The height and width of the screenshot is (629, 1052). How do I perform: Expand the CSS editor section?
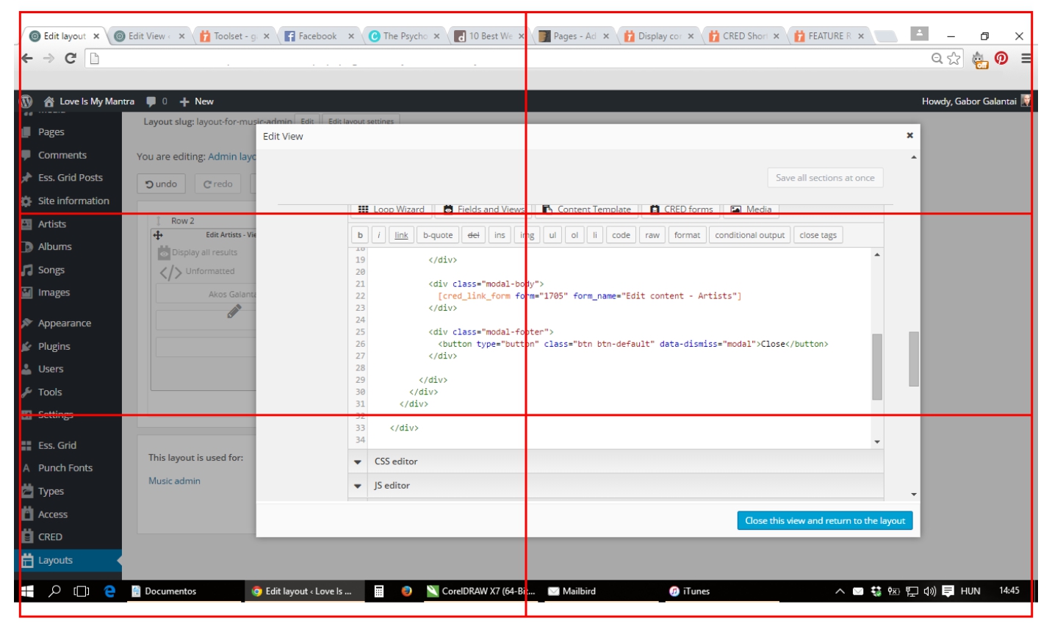pyautogui.click(x=616, y=461)
